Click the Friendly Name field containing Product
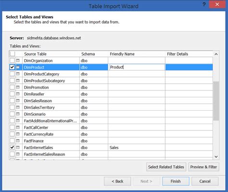Viewport: 228px width, 192px height. click(x=137, y=67)
